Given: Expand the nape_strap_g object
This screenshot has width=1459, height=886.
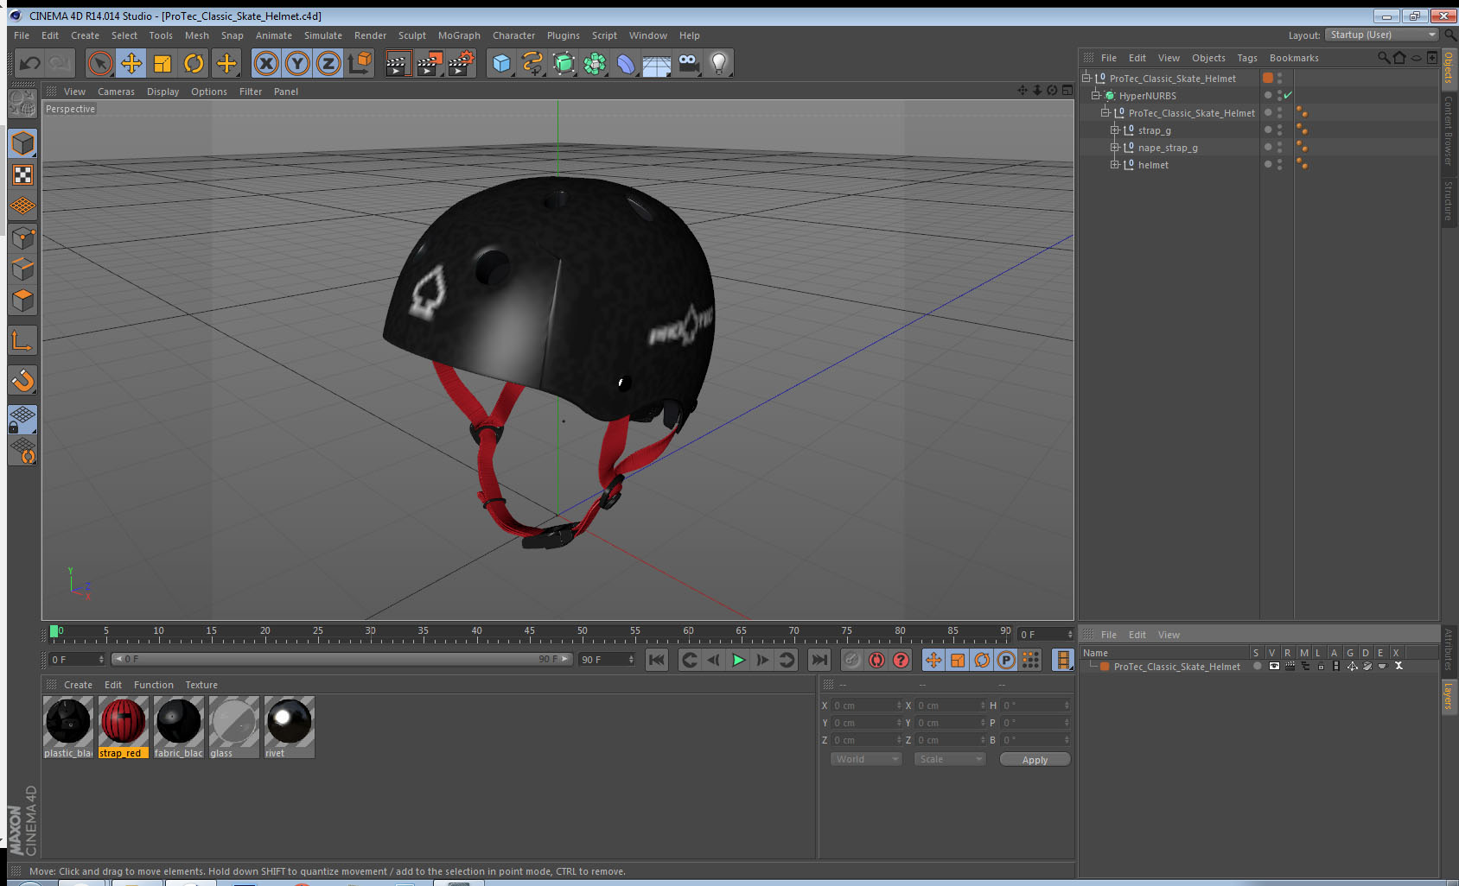Looking at the screenshot, I should [x=1115, y=147].
